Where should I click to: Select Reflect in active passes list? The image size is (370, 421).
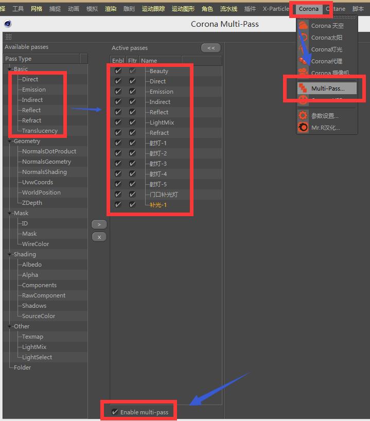(x=159, y=112)
